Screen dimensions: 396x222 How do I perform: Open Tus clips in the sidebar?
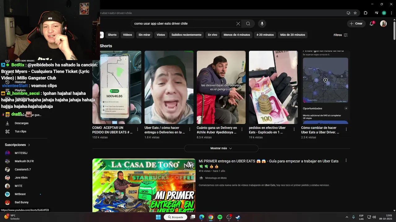pos(20,131)
